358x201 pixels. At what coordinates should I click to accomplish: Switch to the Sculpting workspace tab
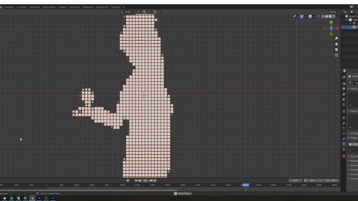coord(22,7)
